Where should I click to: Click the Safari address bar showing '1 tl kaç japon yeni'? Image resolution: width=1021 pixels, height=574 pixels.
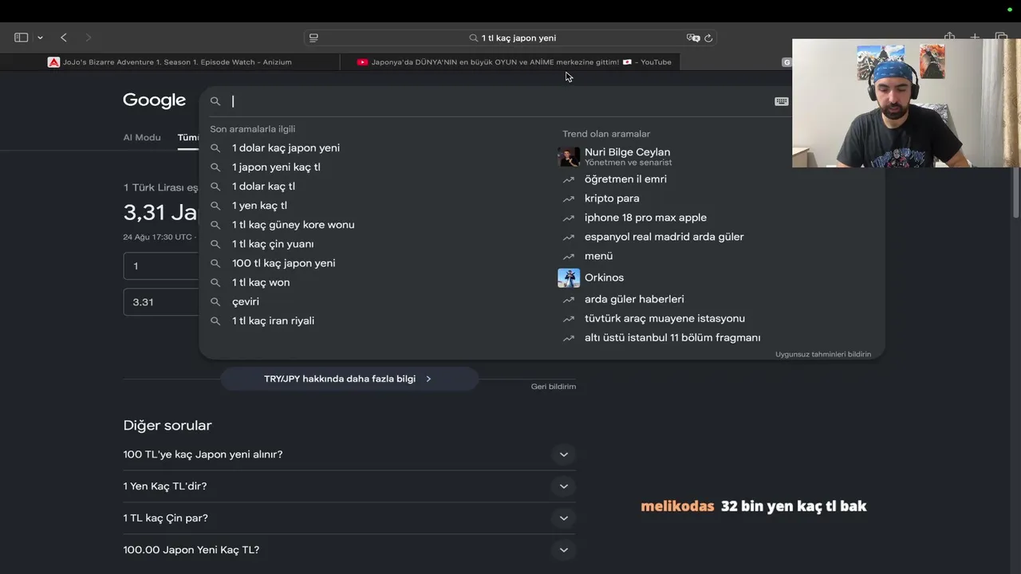[510, 37]
